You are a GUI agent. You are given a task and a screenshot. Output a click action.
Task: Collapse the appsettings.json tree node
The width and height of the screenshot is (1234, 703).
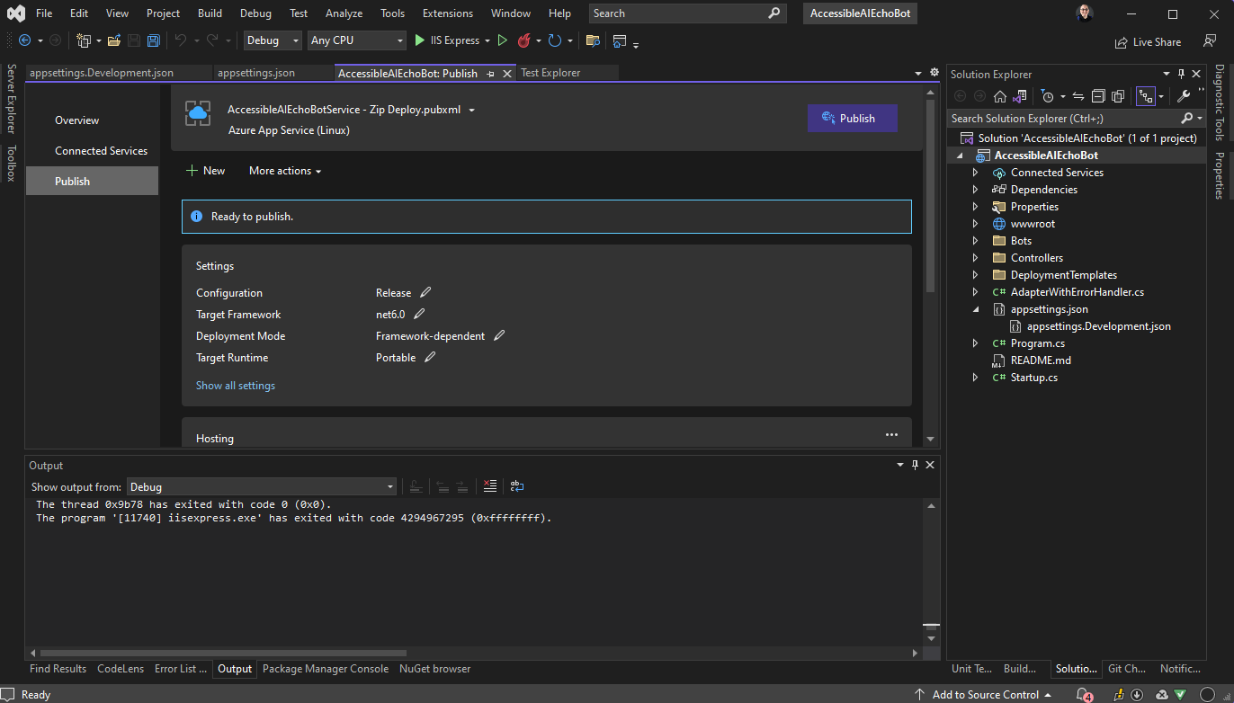tap(976, 309)
